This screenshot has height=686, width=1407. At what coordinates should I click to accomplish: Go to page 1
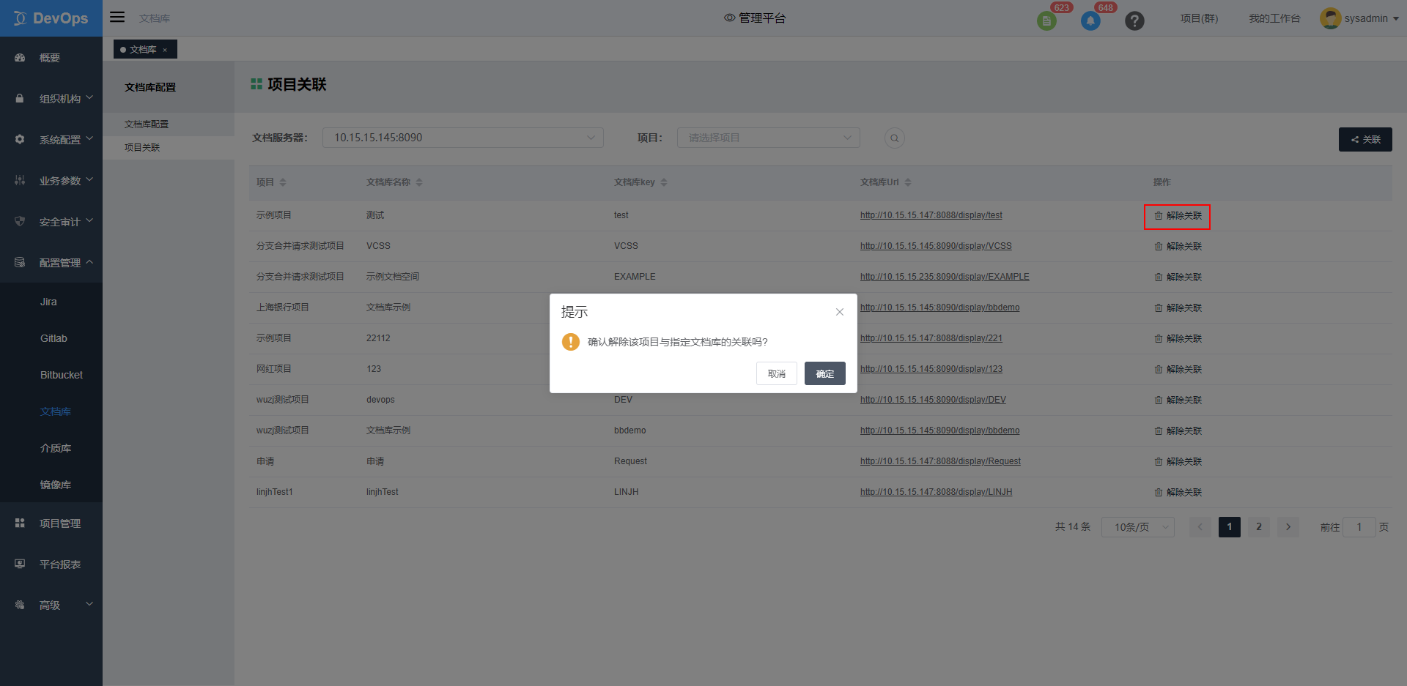click(x=1230, y=527)
